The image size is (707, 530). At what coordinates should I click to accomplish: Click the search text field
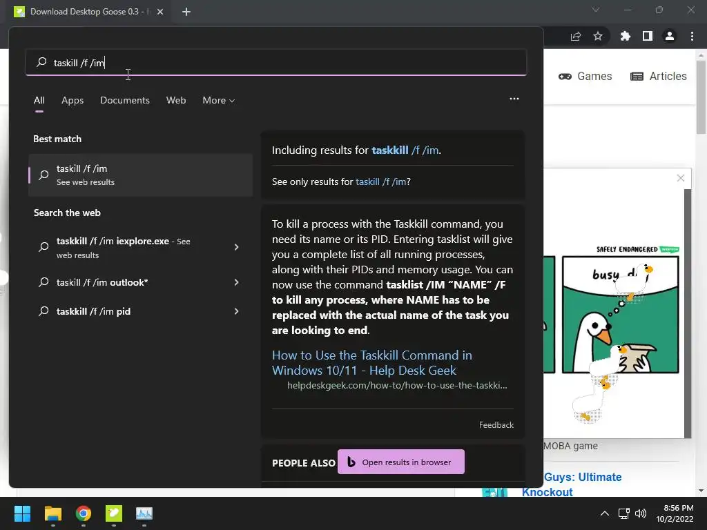coord(276,62)
